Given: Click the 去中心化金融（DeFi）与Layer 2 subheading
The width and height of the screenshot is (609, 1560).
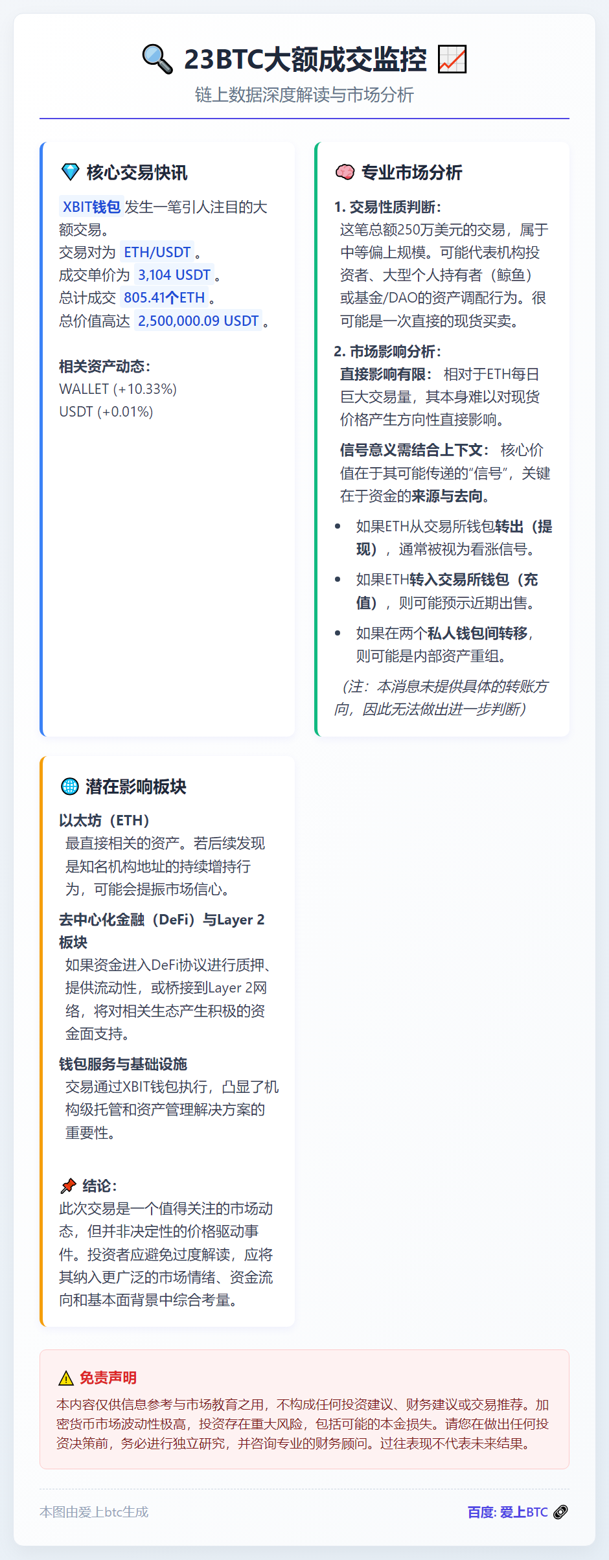Looking at the screenshot, I should [162, 930].
